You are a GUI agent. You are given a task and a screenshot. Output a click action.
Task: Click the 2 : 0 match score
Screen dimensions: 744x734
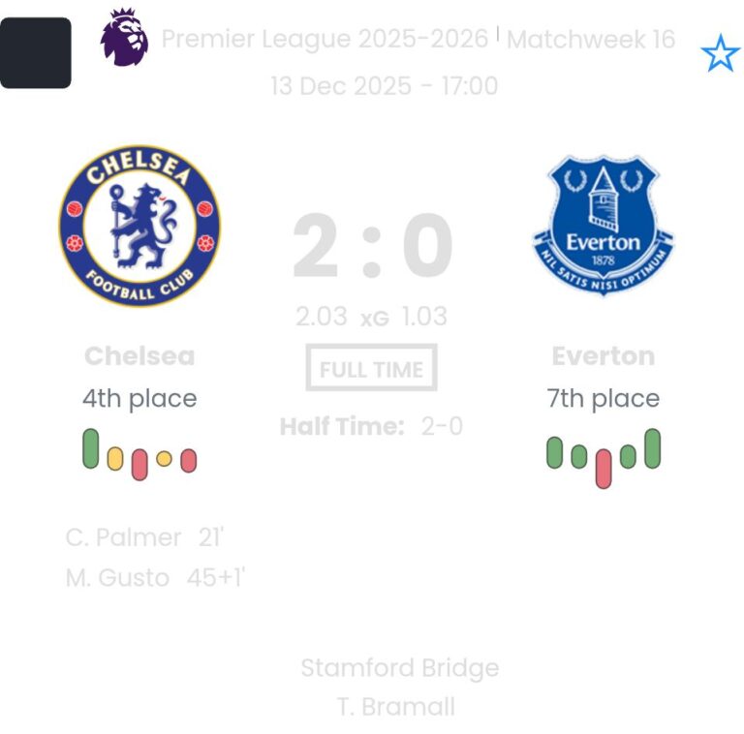point(373,247)
